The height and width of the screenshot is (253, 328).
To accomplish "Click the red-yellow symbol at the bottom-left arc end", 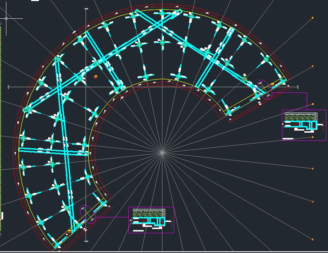I will coord(69,231).
